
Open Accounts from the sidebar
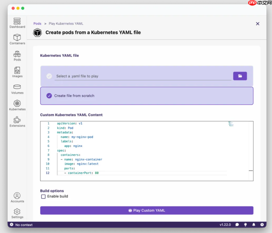tap(17, 197)
